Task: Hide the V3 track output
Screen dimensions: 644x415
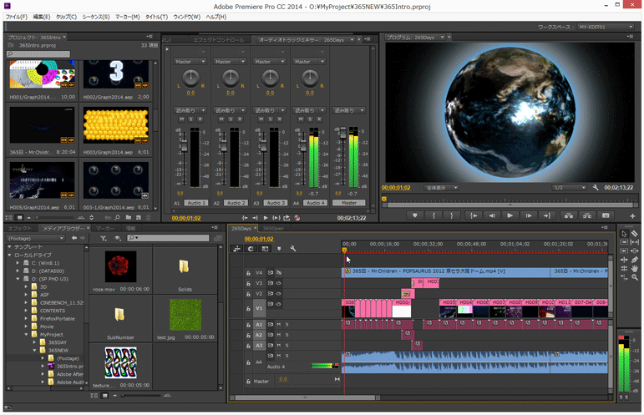Action: (x=279, y=283)
